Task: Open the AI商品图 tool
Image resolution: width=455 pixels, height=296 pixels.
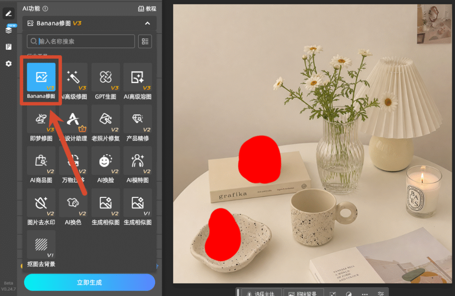Action: pyautogui.click(x=41, y=165)
